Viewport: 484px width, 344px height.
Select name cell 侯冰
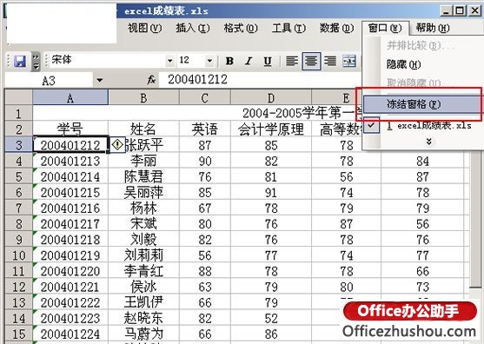pyautogui.click(x=143, y=287)
